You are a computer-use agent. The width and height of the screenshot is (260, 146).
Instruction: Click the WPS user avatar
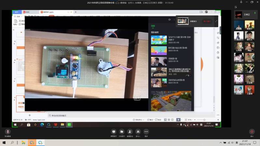coord(206,12)
